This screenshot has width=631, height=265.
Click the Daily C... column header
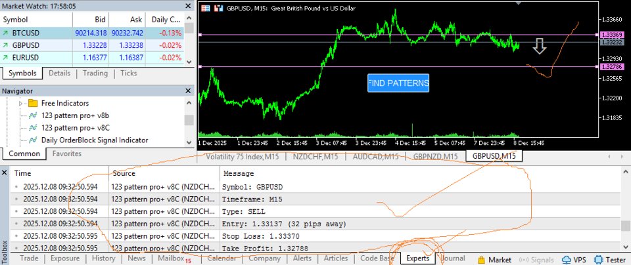[x=164, y=20]
